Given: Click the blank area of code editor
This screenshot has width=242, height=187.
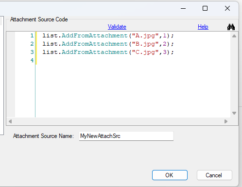Looking at the screenshot, I should click(x=133, y=91).
